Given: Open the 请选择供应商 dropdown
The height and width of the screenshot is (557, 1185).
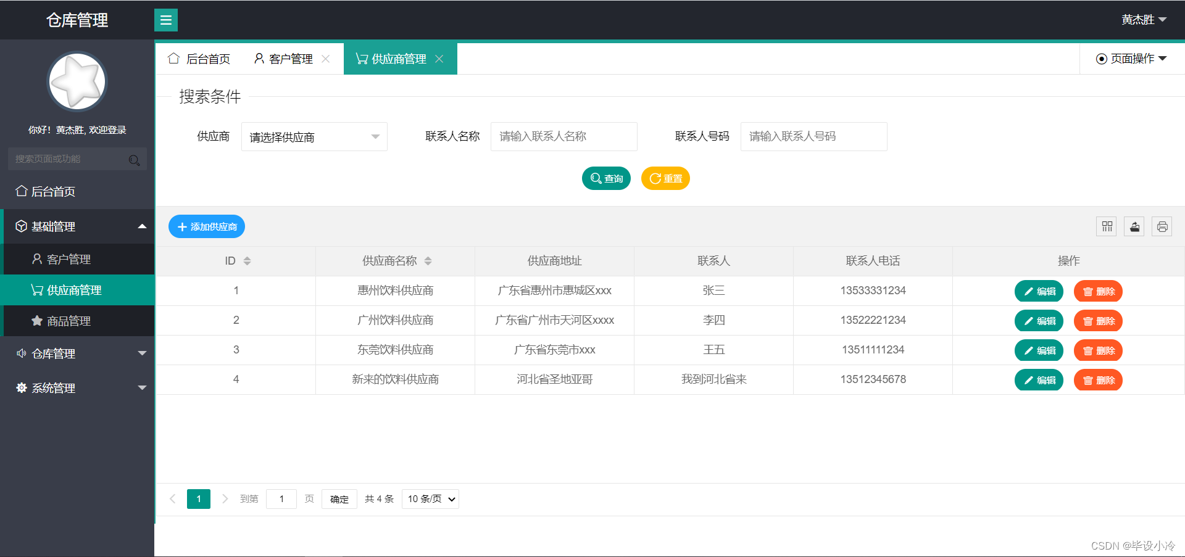Looking at the screenshot, I should point(314,136).
